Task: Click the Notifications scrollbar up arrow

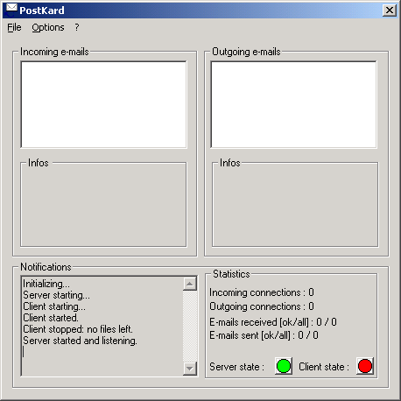Action: pos(190,284)
